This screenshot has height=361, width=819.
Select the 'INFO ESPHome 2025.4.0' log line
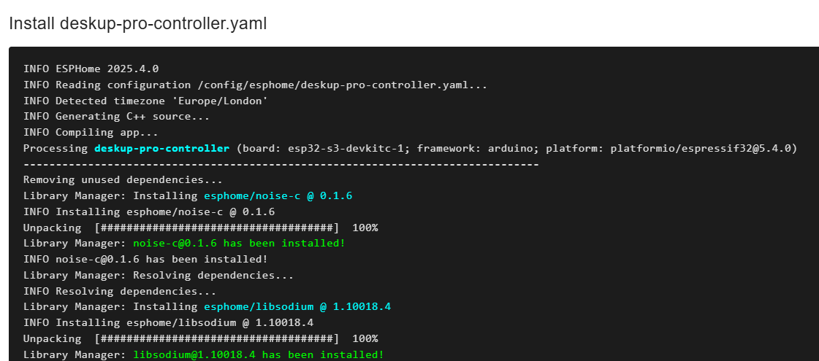click(91, 69)
